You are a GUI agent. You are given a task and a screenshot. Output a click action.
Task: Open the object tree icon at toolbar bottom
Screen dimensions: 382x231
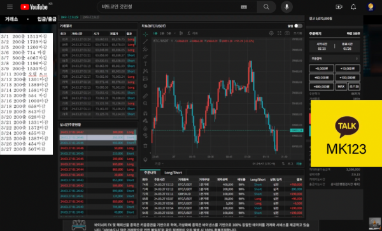[145, 160]
